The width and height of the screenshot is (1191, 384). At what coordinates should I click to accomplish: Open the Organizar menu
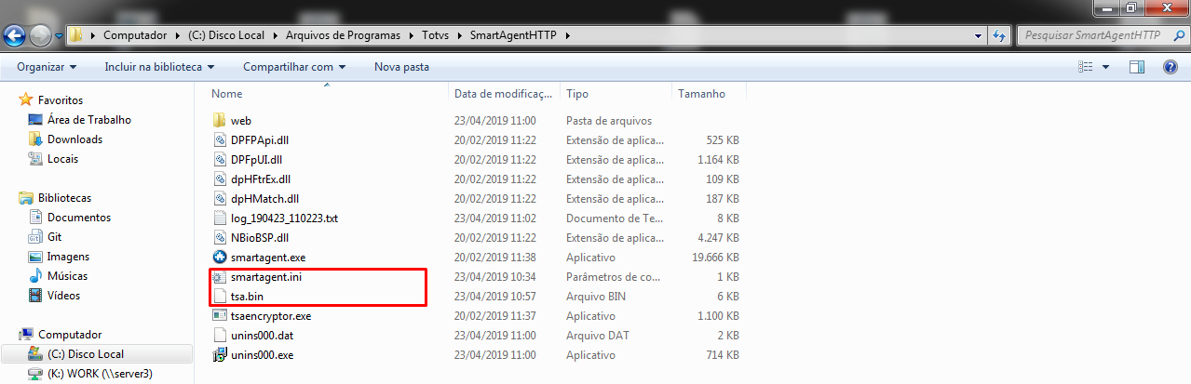(47, 67)
